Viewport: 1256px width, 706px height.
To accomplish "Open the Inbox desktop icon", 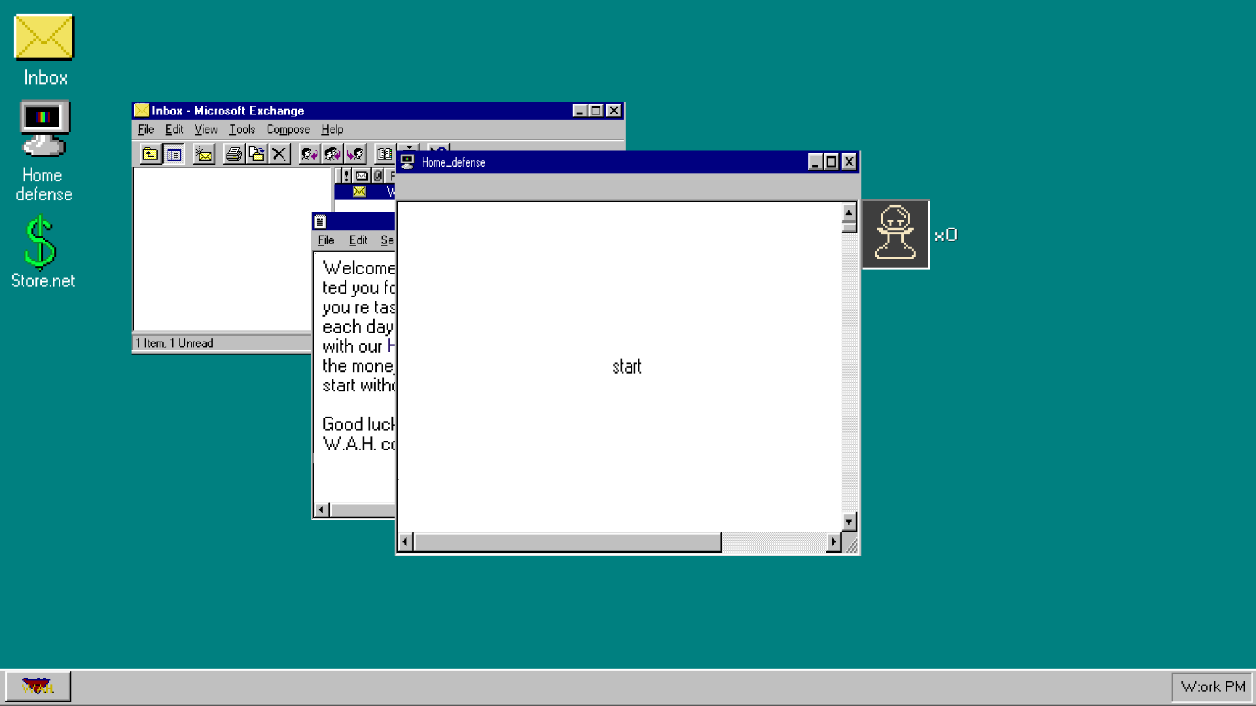I will [44, 50].
